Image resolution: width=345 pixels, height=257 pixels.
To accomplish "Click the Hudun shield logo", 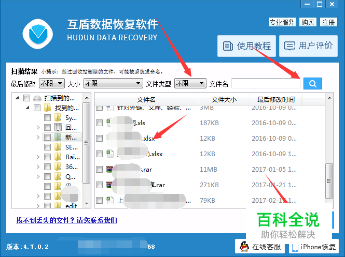I will point(38,34).
